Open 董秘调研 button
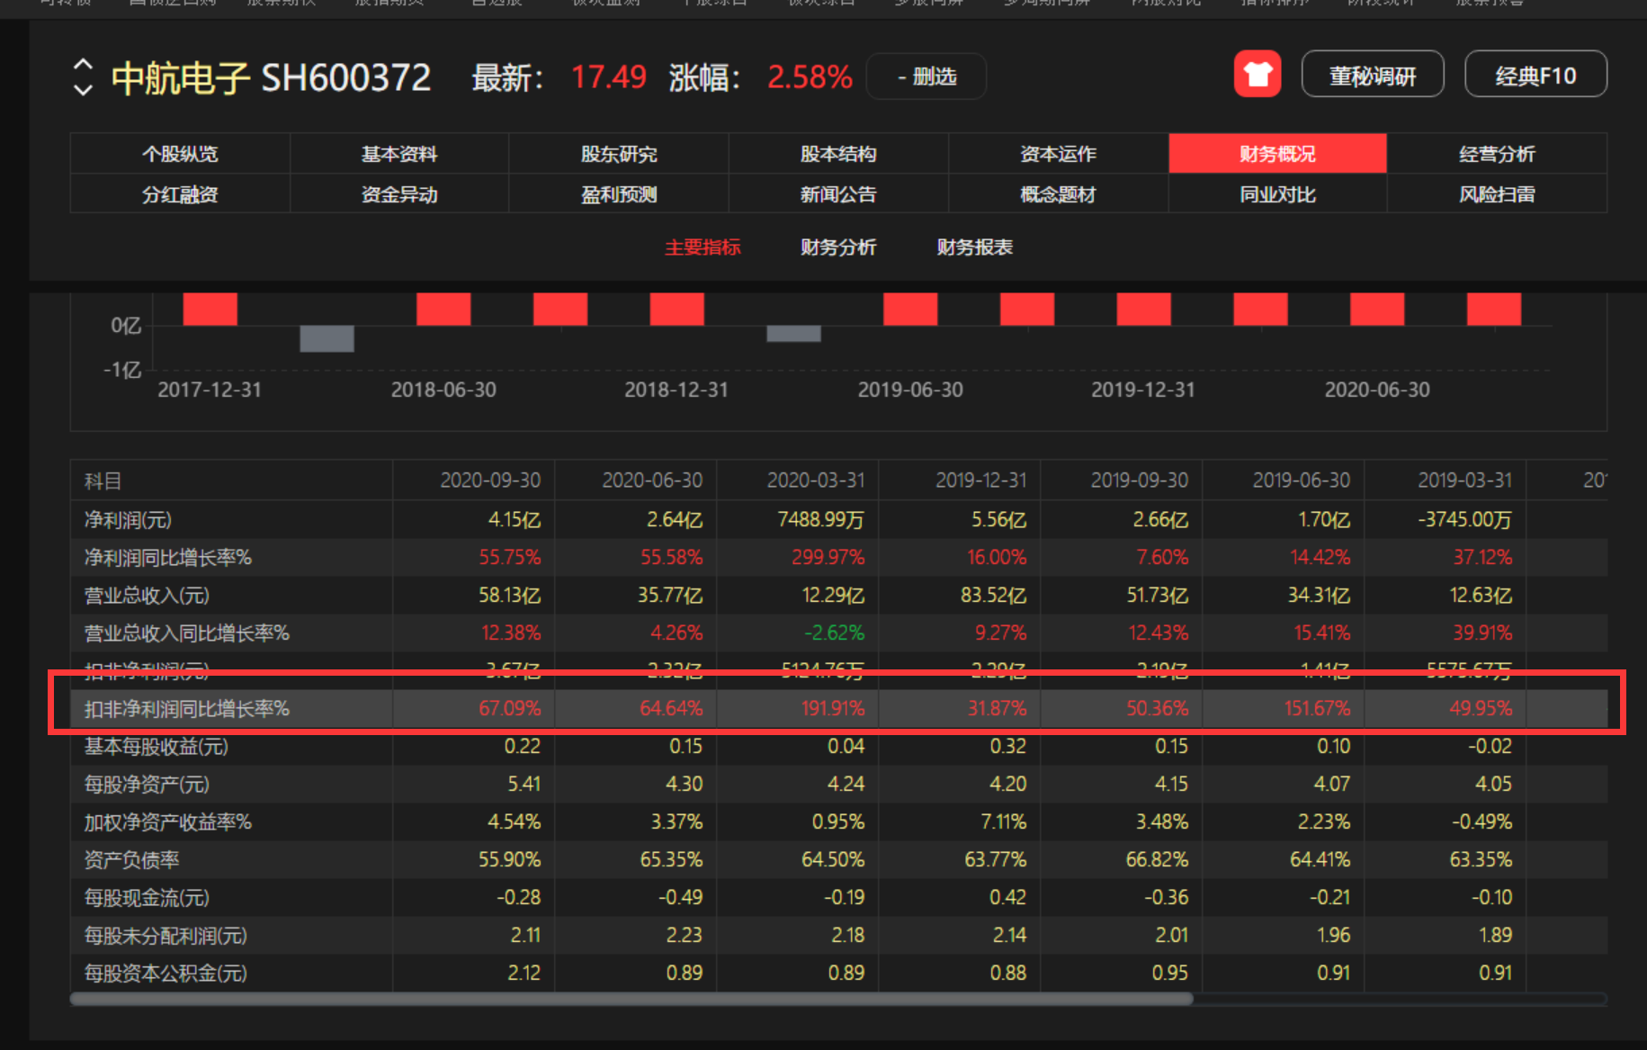The height and width of the screenshot is (1050, 1647). point(1373,76)
